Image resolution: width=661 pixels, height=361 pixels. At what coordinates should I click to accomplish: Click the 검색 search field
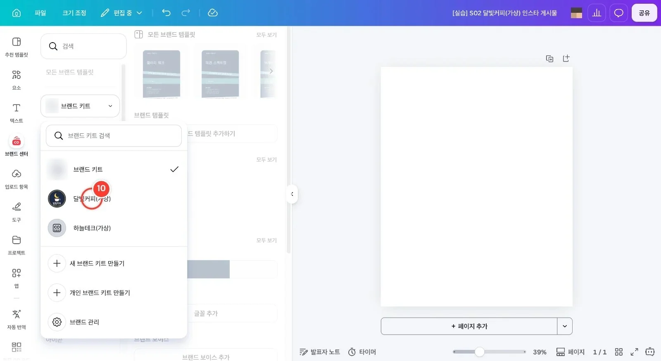point(83,46)
